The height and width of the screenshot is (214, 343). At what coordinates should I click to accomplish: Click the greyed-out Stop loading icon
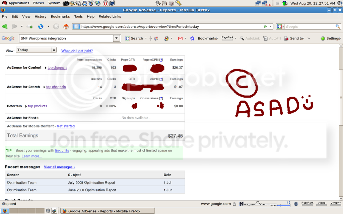[56, 26]
